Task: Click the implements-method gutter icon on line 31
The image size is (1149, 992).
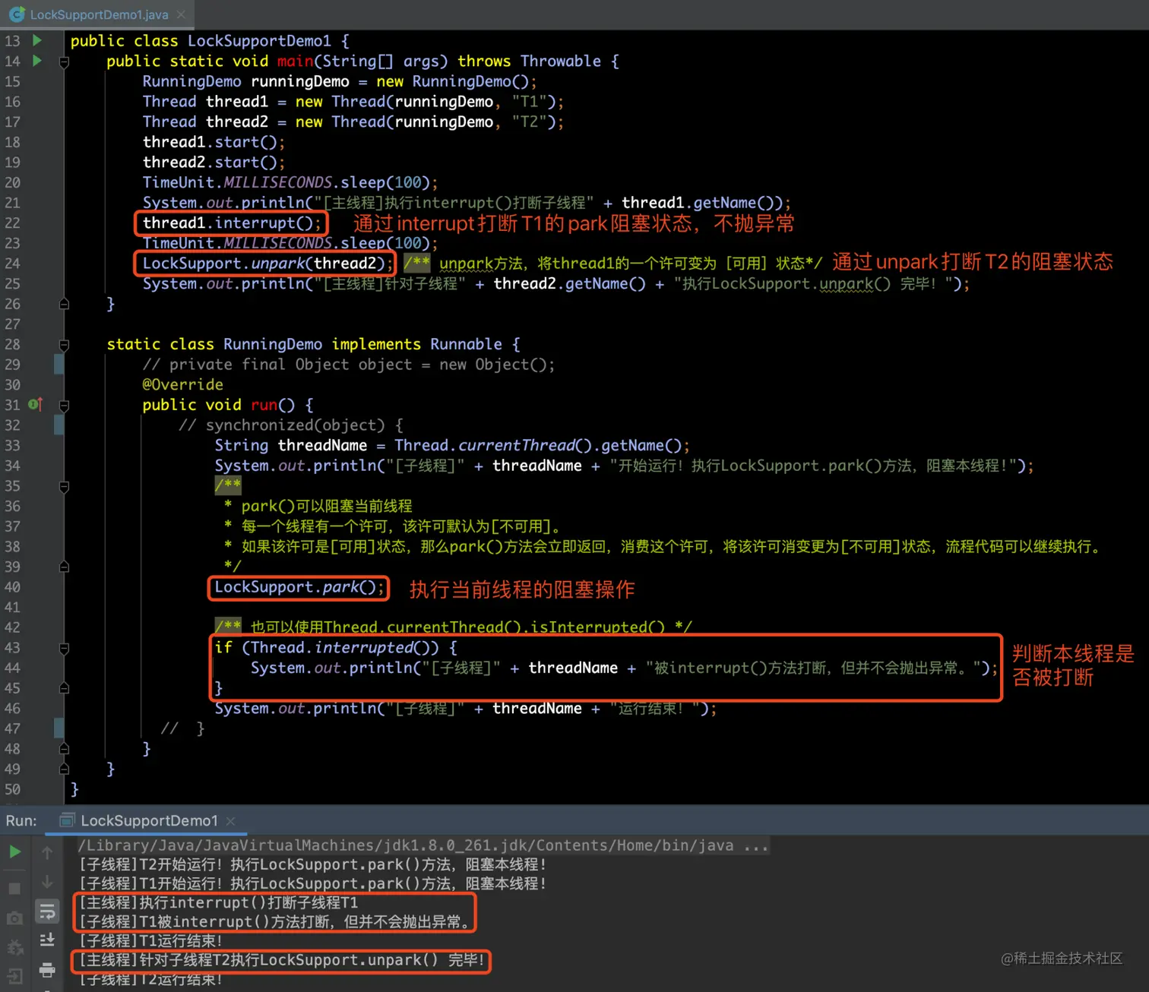Action: pyautogui.click(x=35, y=404)
